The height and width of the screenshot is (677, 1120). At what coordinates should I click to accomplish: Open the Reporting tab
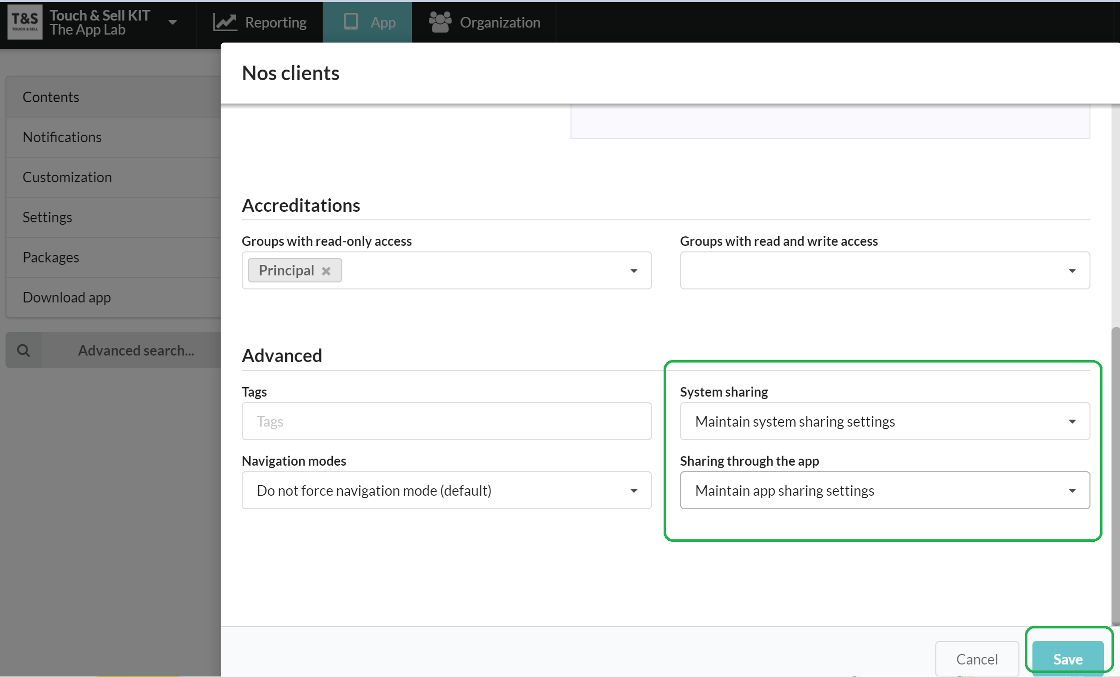click(x=260, y=23)
